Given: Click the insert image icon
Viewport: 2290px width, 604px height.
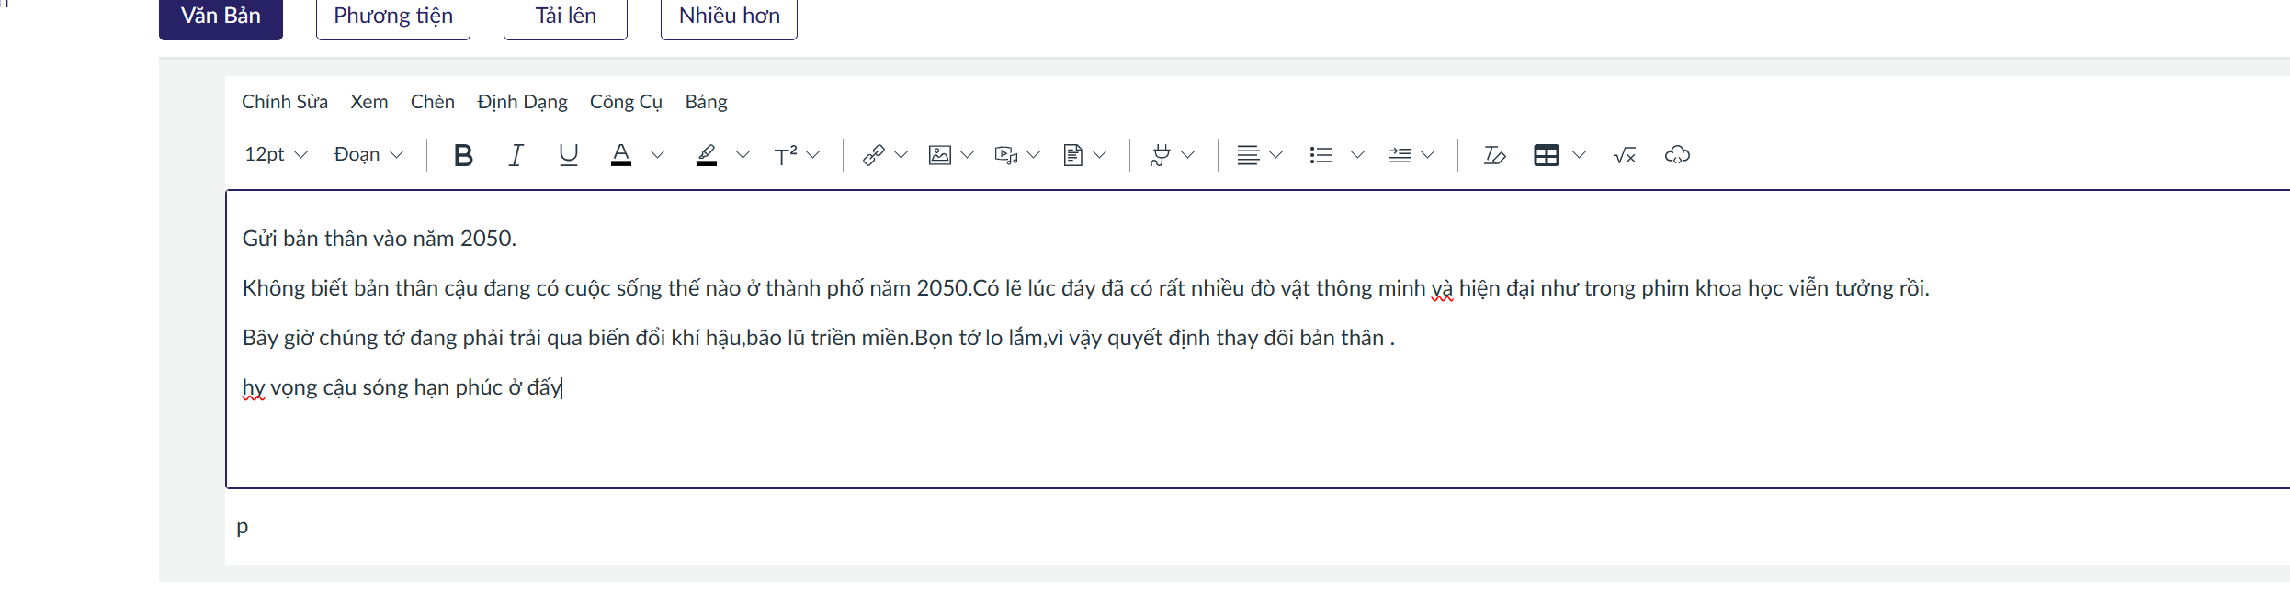Looking at the screenshot, I should click(x=939, y=155).
